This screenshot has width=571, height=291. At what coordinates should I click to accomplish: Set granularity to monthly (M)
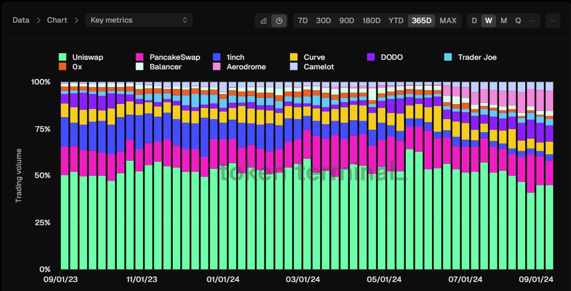pyautogui.click(x=504, y=21)
